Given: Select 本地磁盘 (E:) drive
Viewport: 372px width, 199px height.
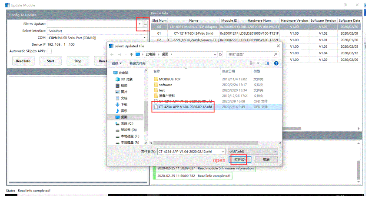Looking at the screenshot, I should pyautogui.click(x=127, y=136).
